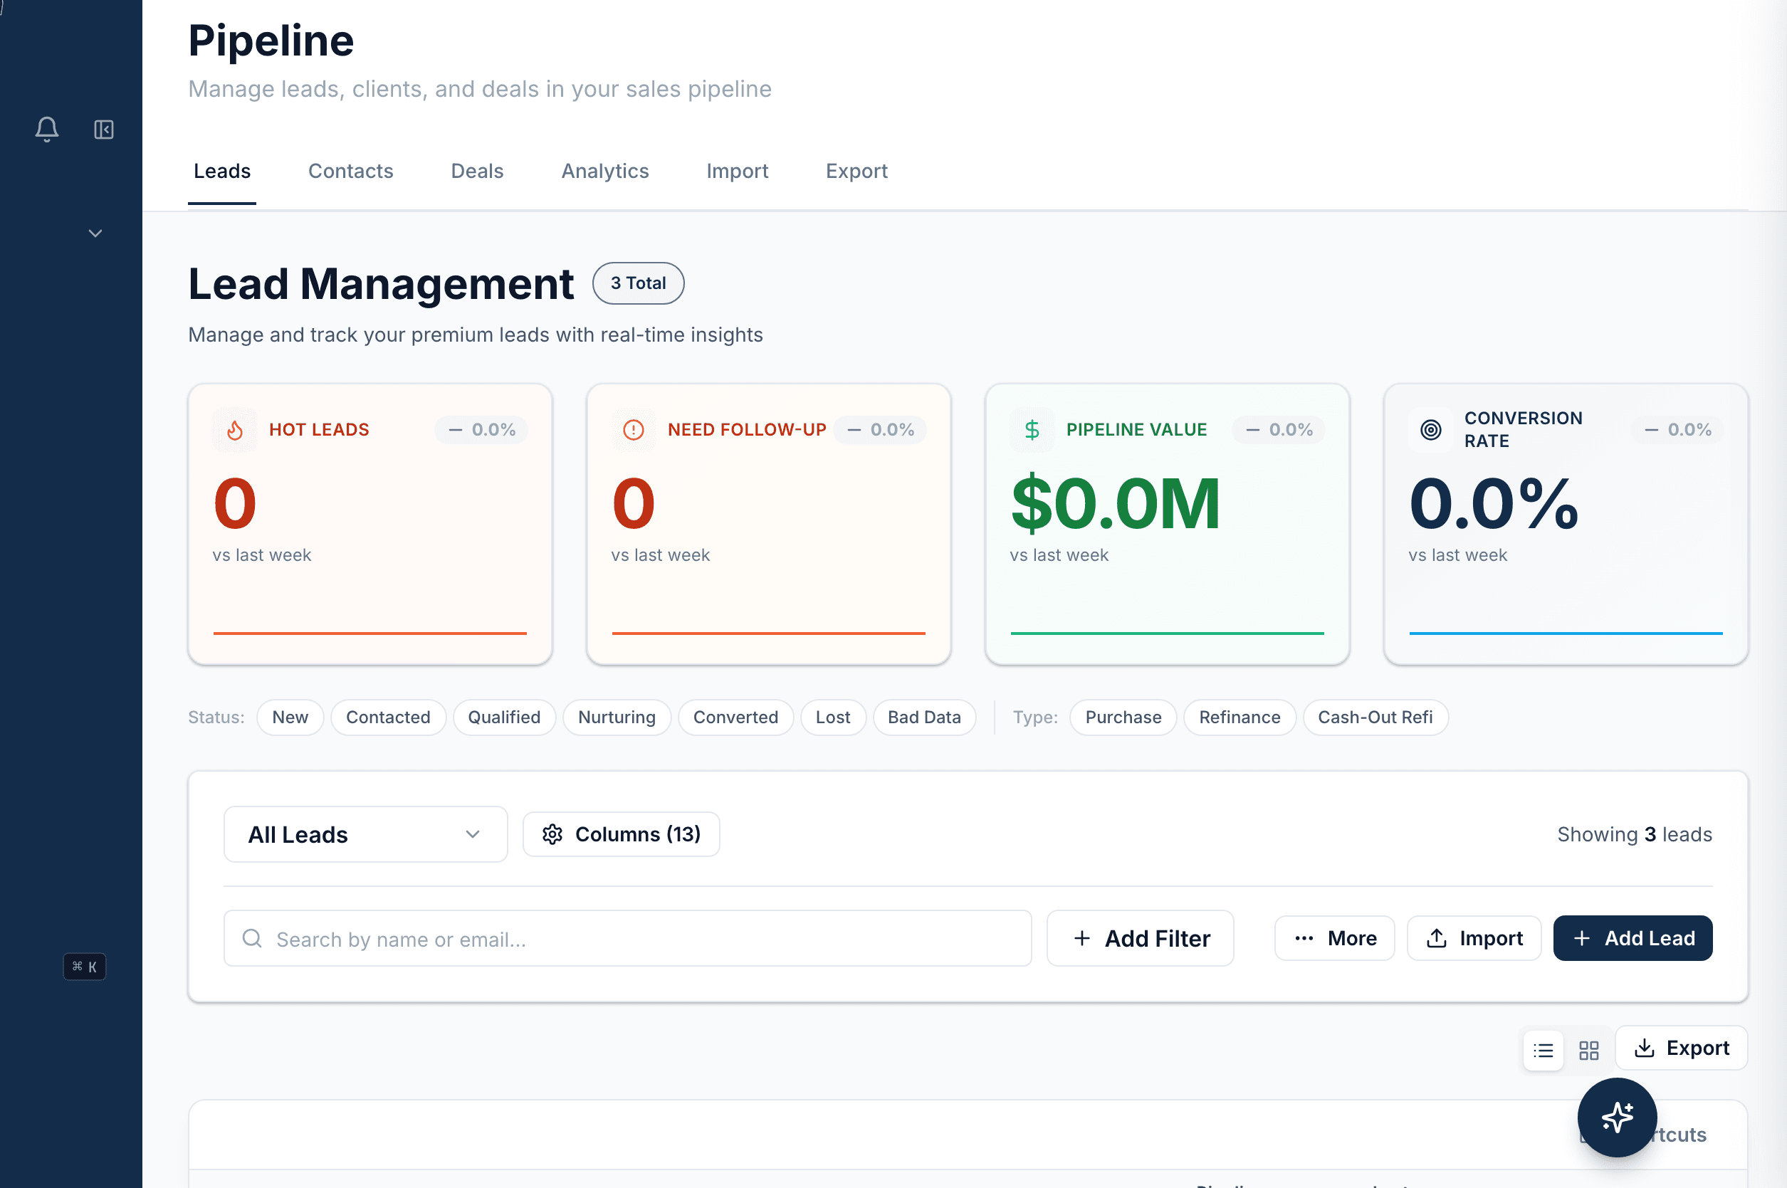The image size is (1787, 1188).
Task: Open the Deals tab
Action: pos(477,172)
